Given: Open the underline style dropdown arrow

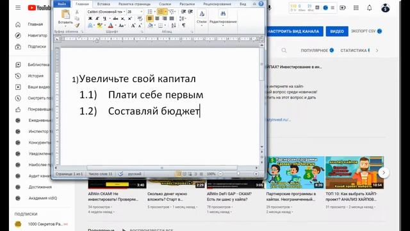Looking at the screenshot, I should (x=109, y=19).
